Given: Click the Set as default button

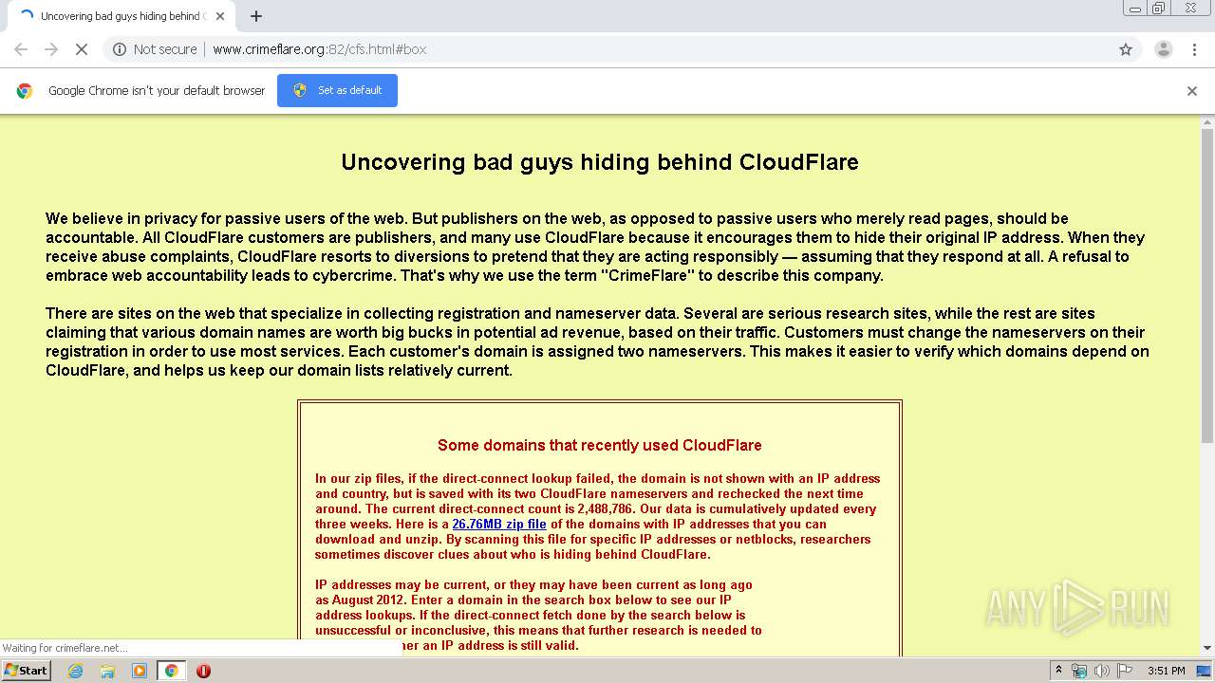Looking at the screenshot, I should [337, 90].
